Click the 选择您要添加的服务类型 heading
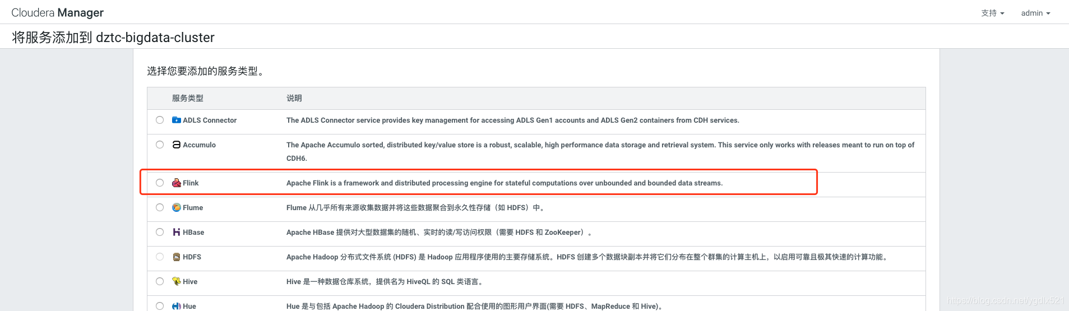This screenshot has height=311, width=1069. point(206,71)
